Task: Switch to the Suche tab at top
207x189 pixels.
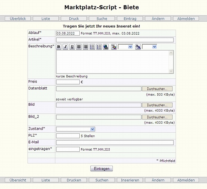Action: coord(102,19)
